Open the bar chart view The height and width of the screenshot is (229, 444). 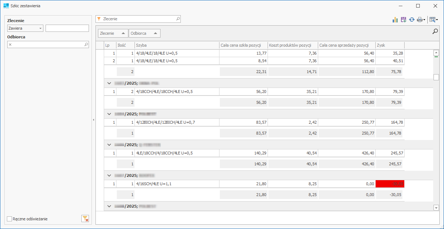point(395,20)
